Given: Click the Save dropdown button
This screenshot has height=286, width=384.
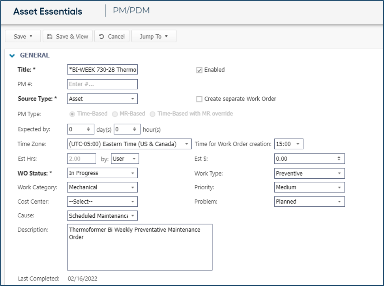Looking at the screenshot, I should pyautogui.click(x=23, y=36).
